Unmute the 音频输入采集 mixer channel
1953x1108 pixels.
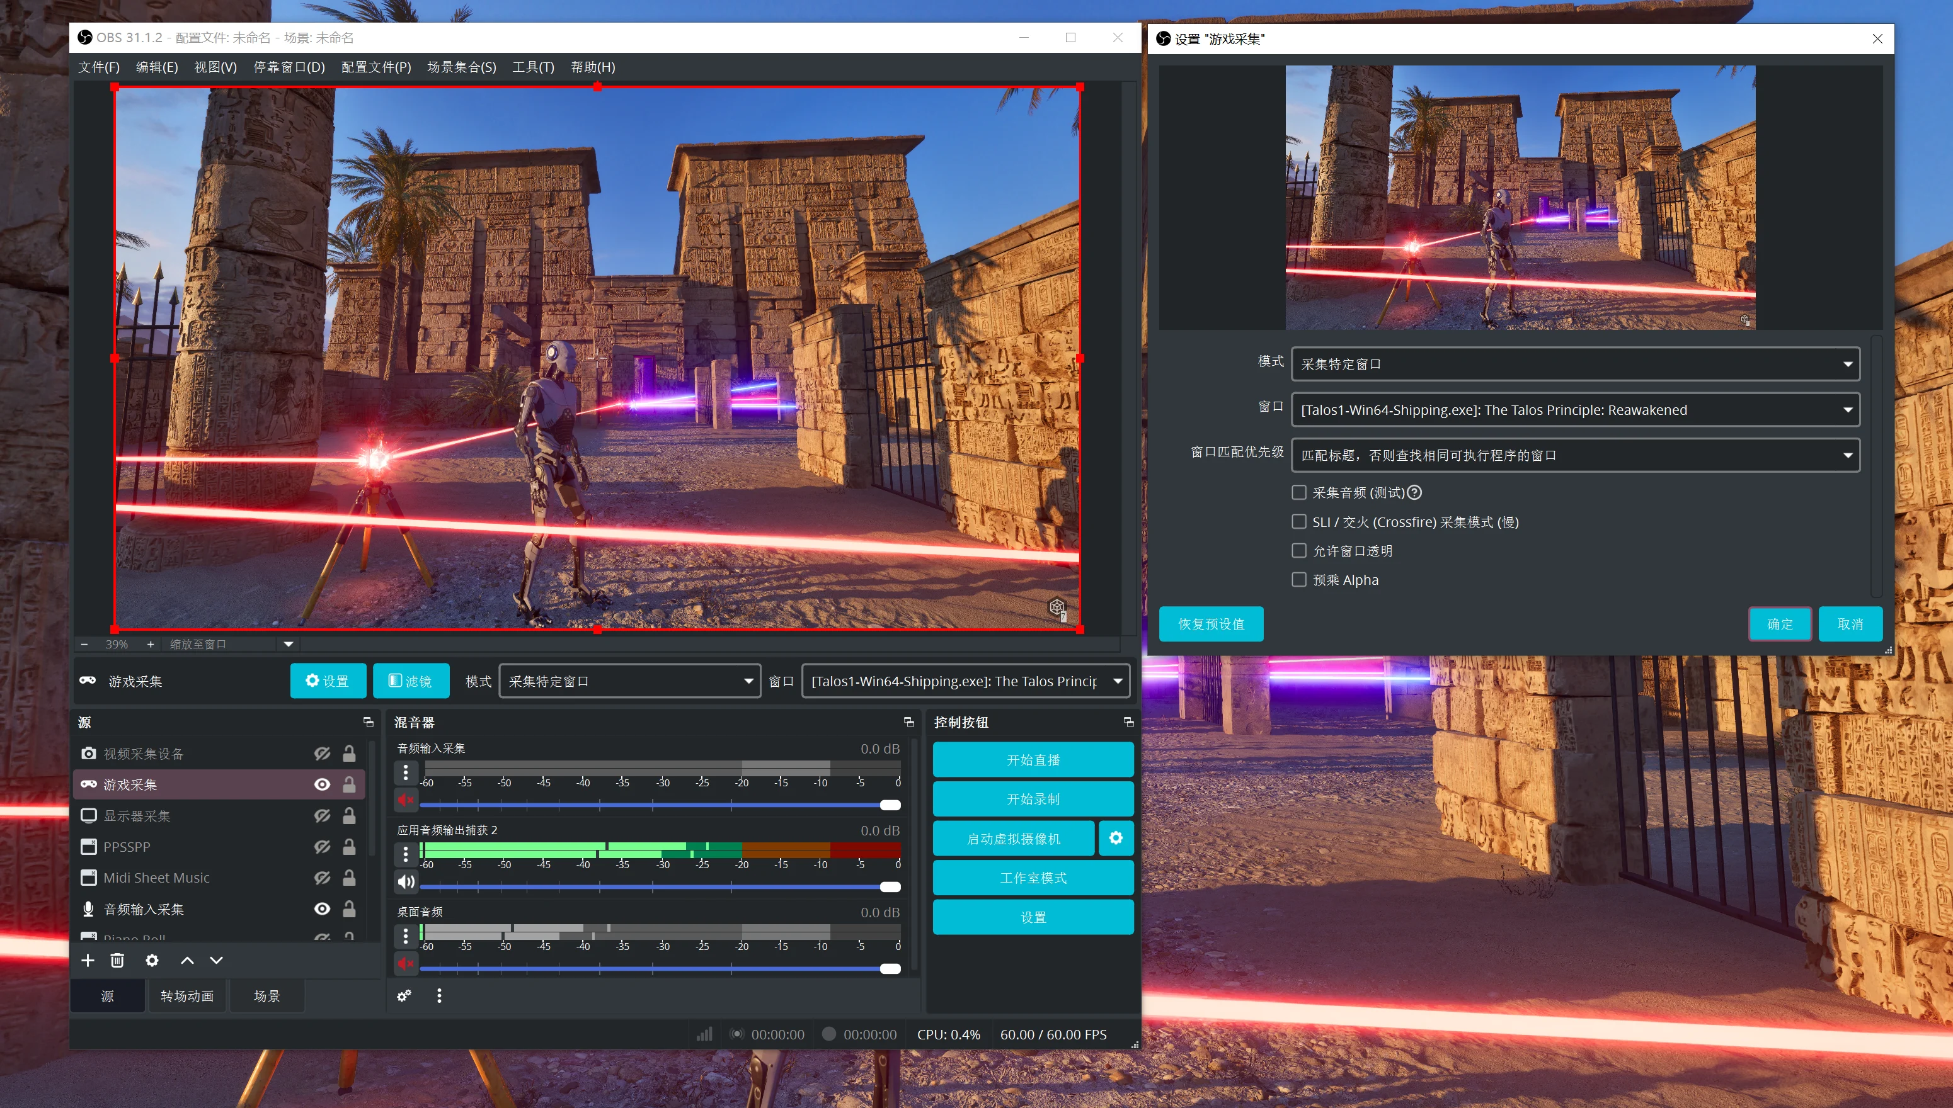click(405, 800)
